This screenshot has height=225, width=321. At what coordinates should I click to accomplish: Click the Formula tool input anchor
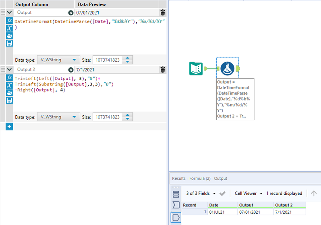click(218, 69)
